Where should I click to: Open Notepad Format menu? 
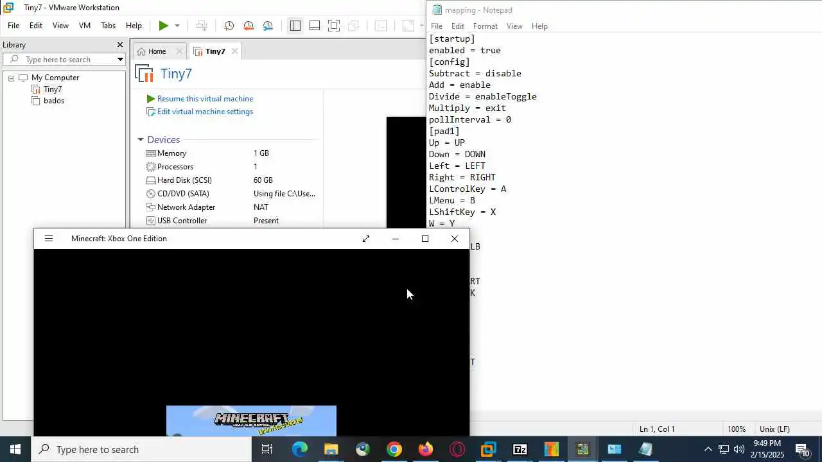tap(485, 26)
